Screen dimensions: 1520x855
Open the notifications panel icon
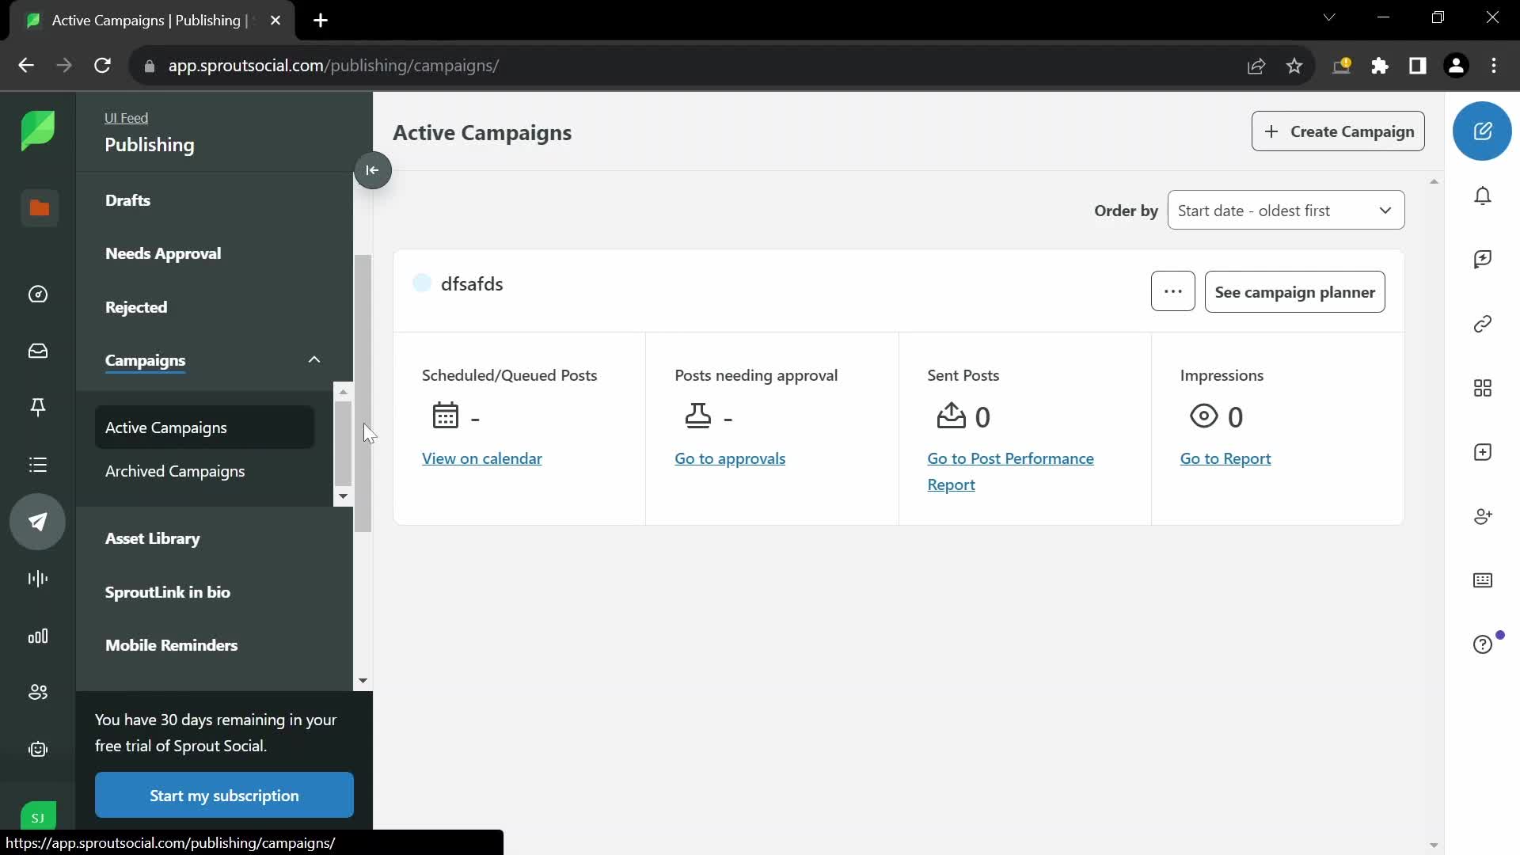(1484, 194)
